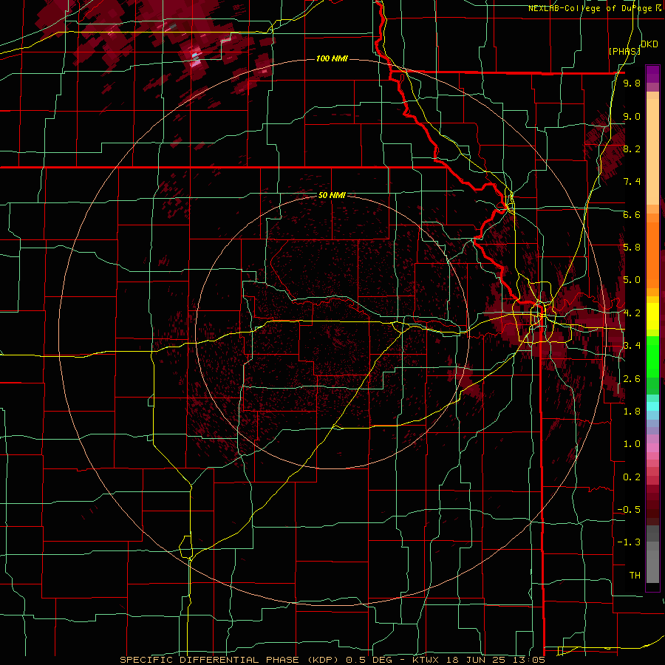This screenshot has height=665, width=665.
Task: Select the cyan segment of the color bar
Action: 652,406
